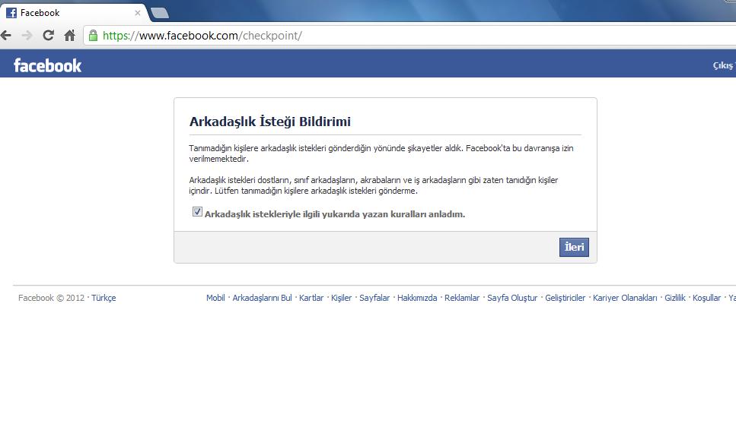
Task: Open the Türkçe language link
Action: (104, 298)
